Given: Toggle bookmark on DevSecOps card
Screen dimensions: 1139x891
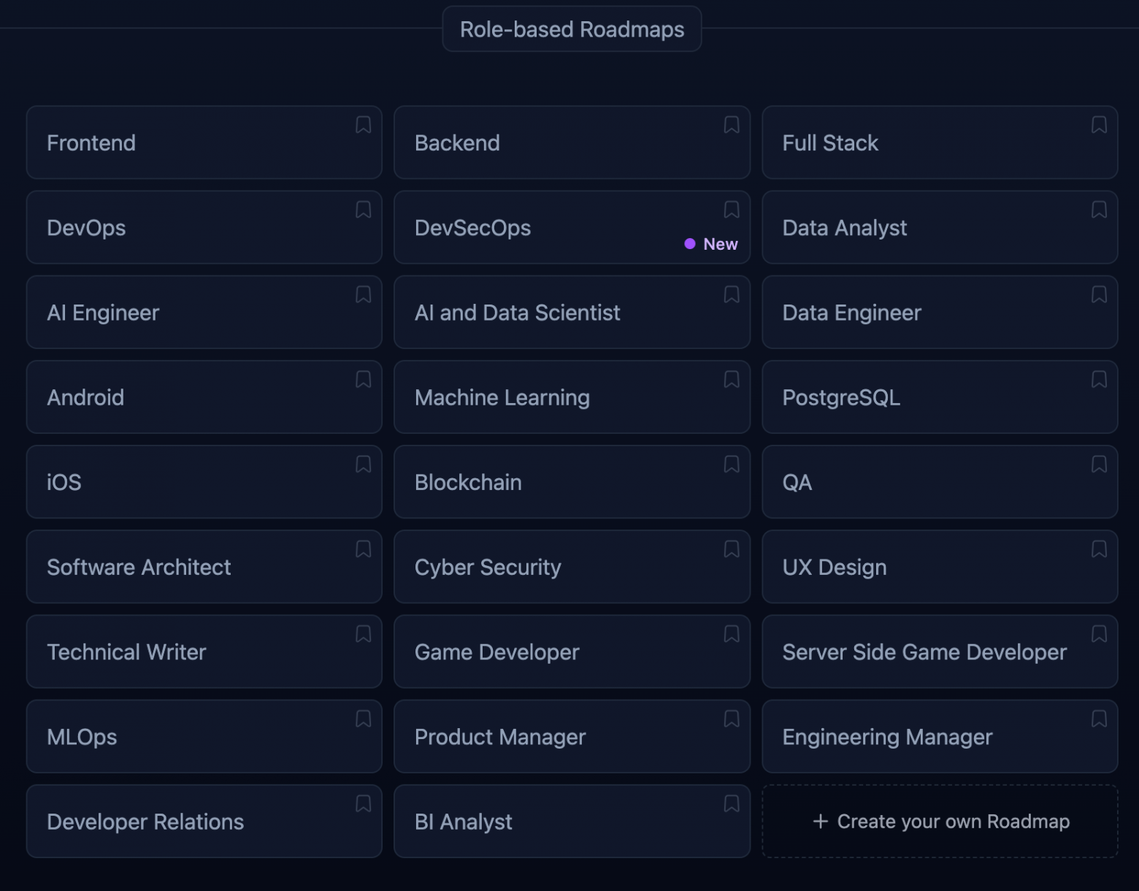Looking at the screenshot, I should click(731, 210).
